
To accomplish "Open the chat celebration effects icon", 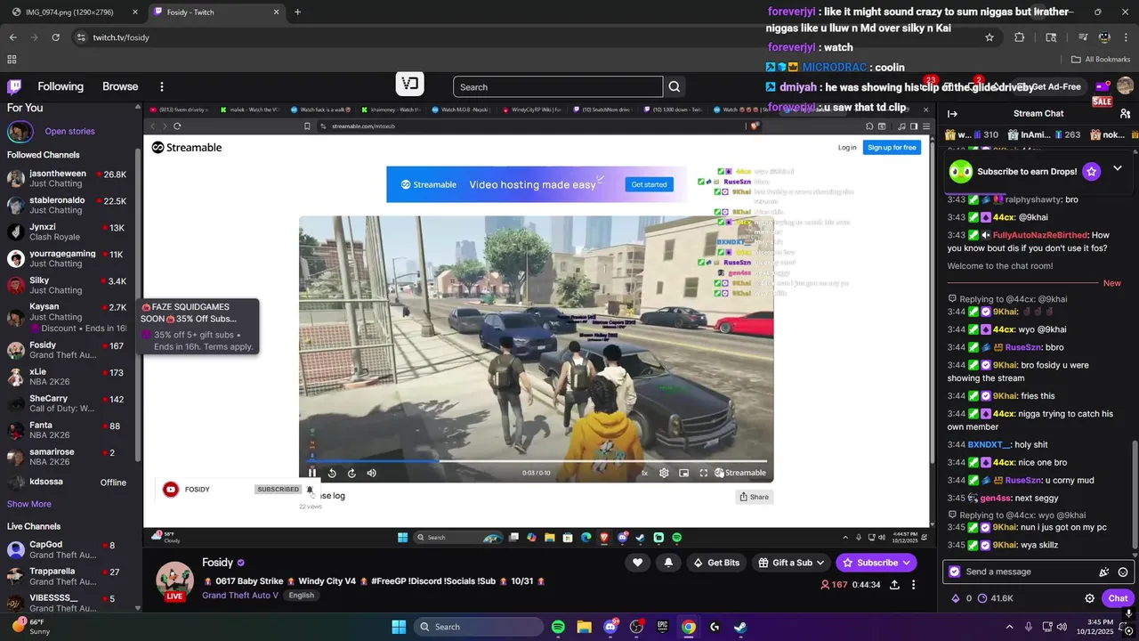I will (1104, 572).
